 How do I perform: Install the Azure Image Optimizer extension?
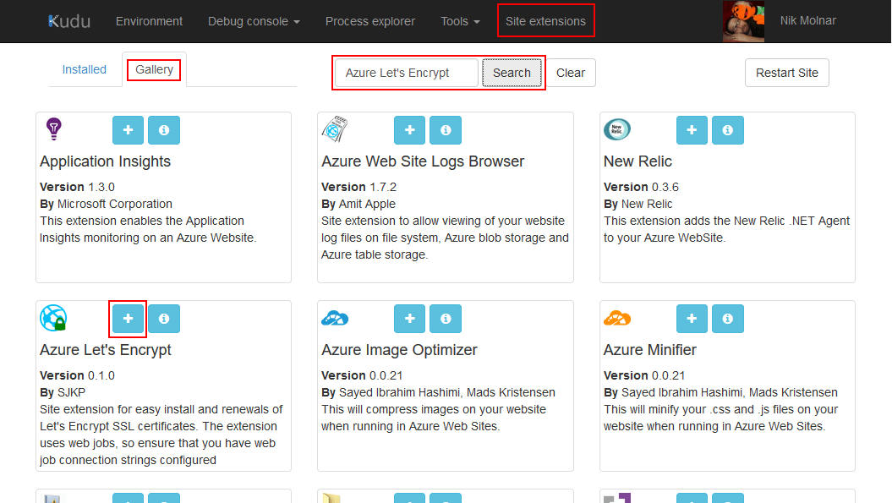coord(409,319)
